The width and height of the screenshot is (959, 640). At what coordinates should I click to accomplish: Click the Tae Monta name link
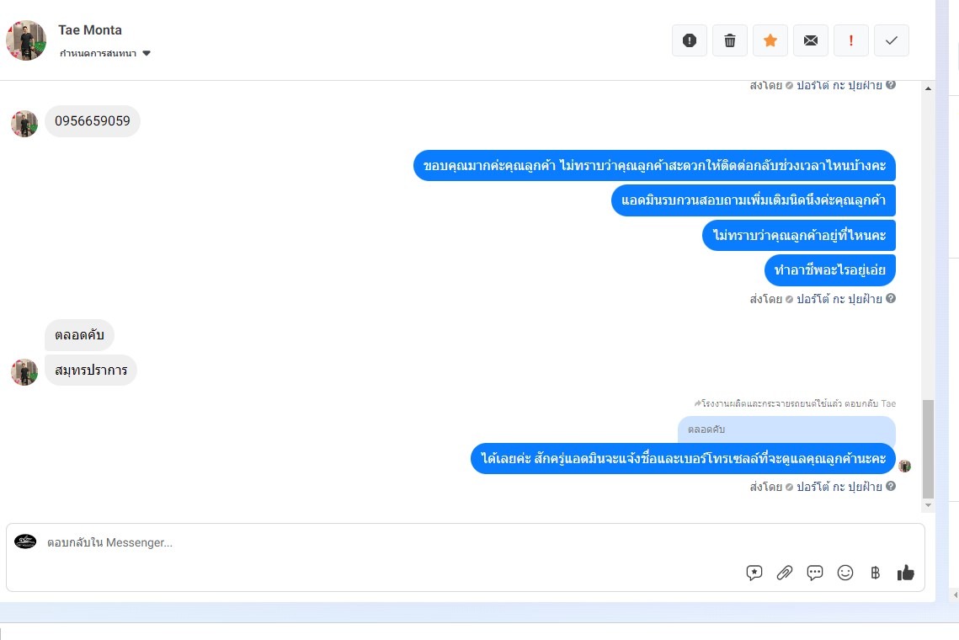90,30
